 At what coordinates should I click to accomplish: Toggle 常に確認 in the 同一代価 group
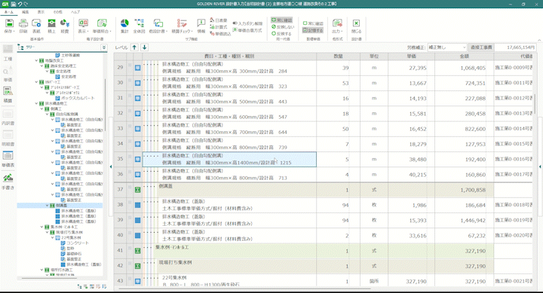pos(282,20)
